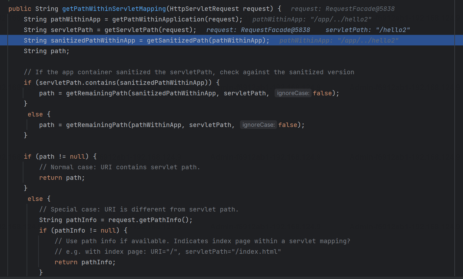Viewport: 463px width, 279px height.
Task: Click comment with servletPath="/index.html" example
Action: point(168,251)
